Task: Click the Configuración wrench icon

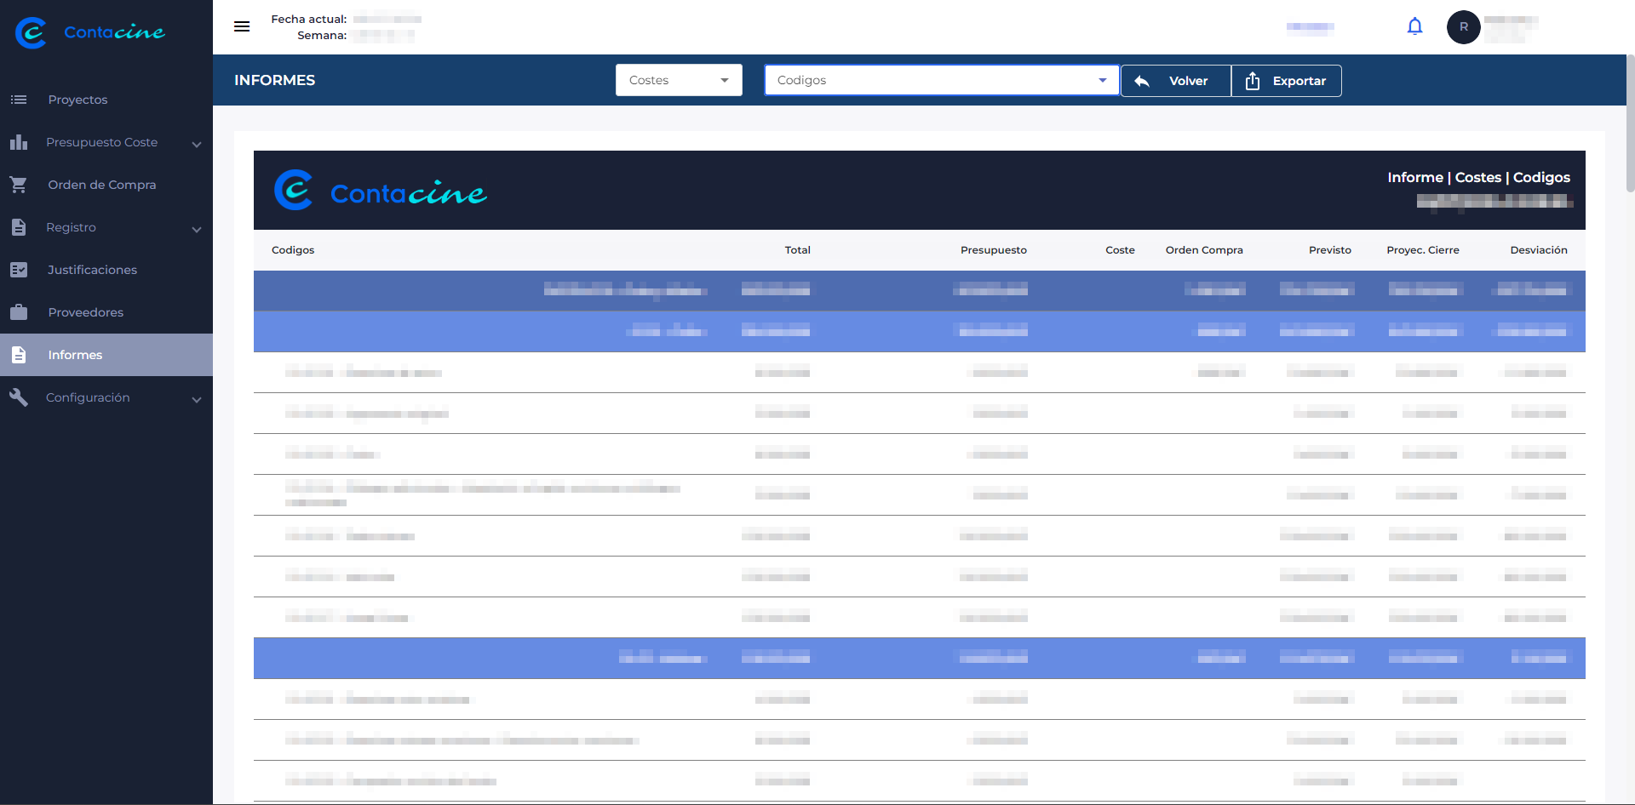Action: (19, 397)
